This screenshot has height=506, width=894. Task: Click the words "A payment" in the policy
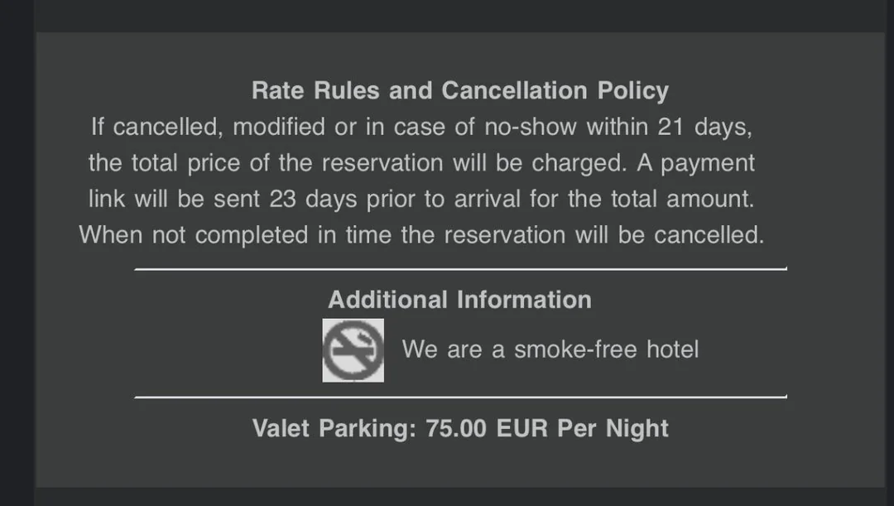[x=695, y=163]
